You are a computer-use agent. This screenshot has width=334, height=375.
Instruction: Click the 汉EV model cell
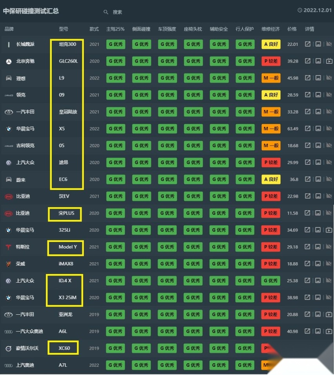pyautogui.click(x=64, y=196)
